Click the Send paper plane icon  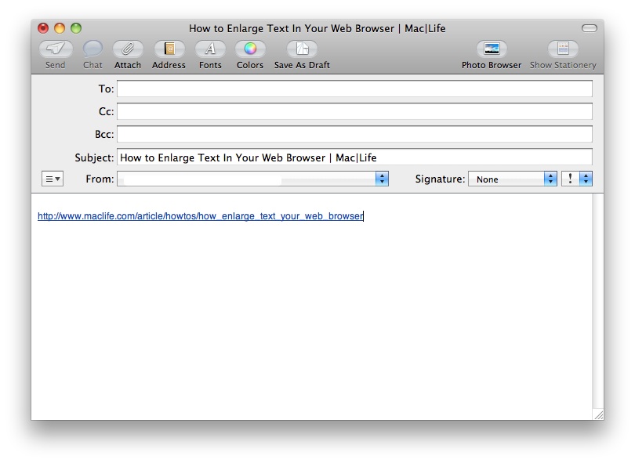(56, 49)
